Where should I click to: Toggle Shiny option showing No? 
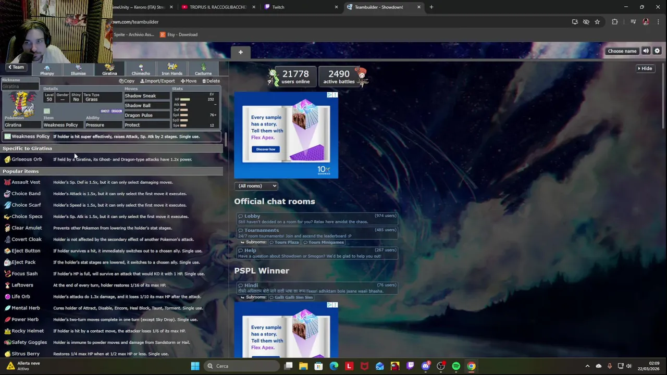tap(76, 97)
